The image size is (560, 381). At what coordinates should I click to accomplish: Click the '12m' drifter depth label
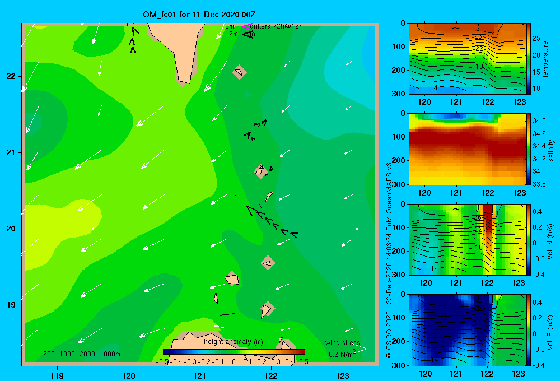231,34
